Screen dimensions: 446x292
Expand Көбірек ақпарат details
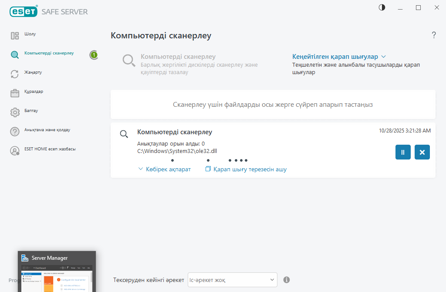click(x=164, y=169)
